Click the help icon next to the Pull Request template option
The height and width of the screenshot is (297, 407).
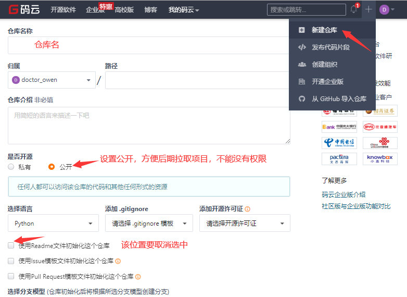138,277
